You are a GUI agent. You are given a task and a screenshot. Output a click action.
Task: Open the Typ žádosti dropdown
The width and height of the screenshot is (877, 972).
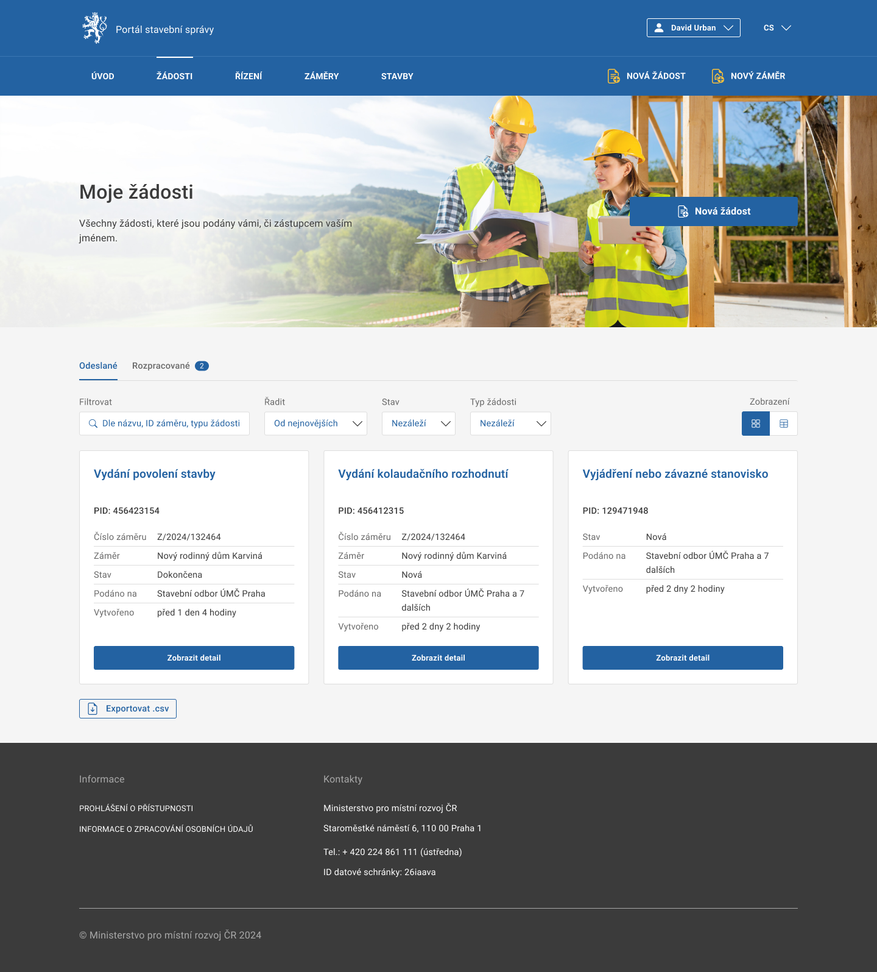click(510, 424)
